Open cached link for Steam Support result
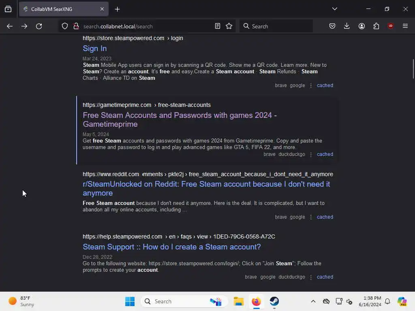 (325, 277)
